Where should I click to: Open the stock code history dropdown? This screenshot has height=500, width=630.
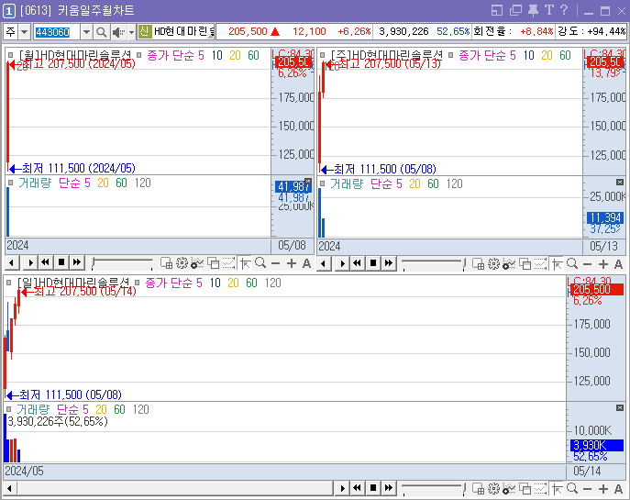(x=86, y=32)
